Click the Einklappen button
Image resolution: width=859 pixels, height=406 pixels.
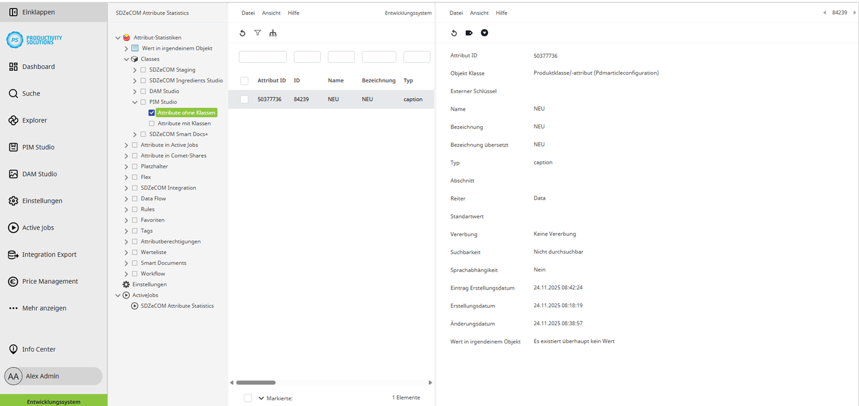(x=31, y=11)
